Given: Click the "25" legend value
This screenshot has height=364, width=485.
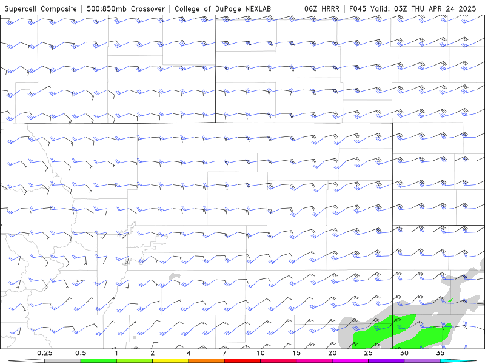Looking at the screenshot, I should pyautogui.click(x=369, y=353).
